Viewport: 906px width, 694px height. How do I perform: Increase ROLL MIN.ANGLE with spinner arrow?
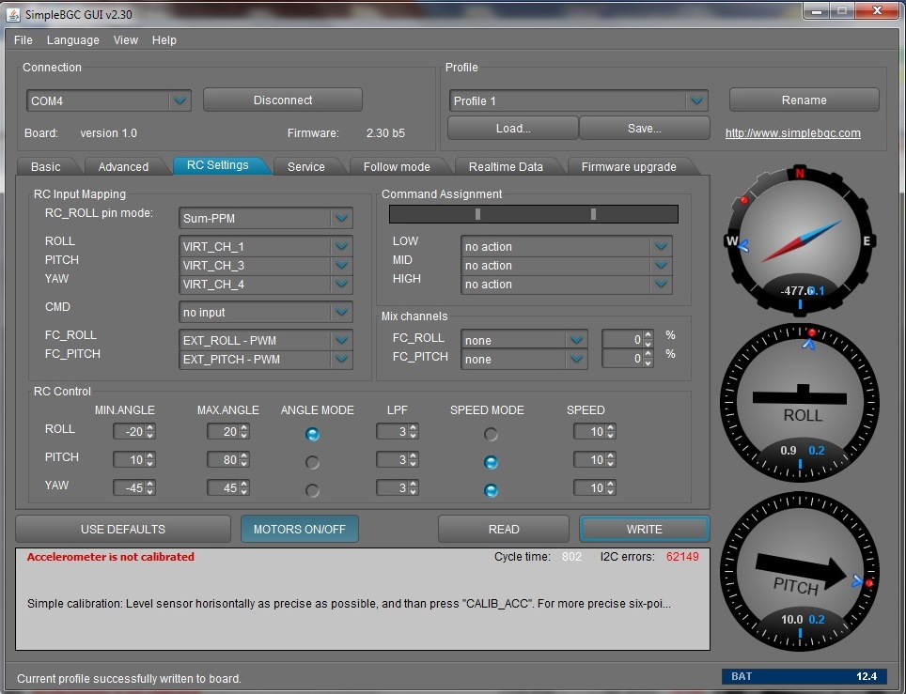point(150,428)
